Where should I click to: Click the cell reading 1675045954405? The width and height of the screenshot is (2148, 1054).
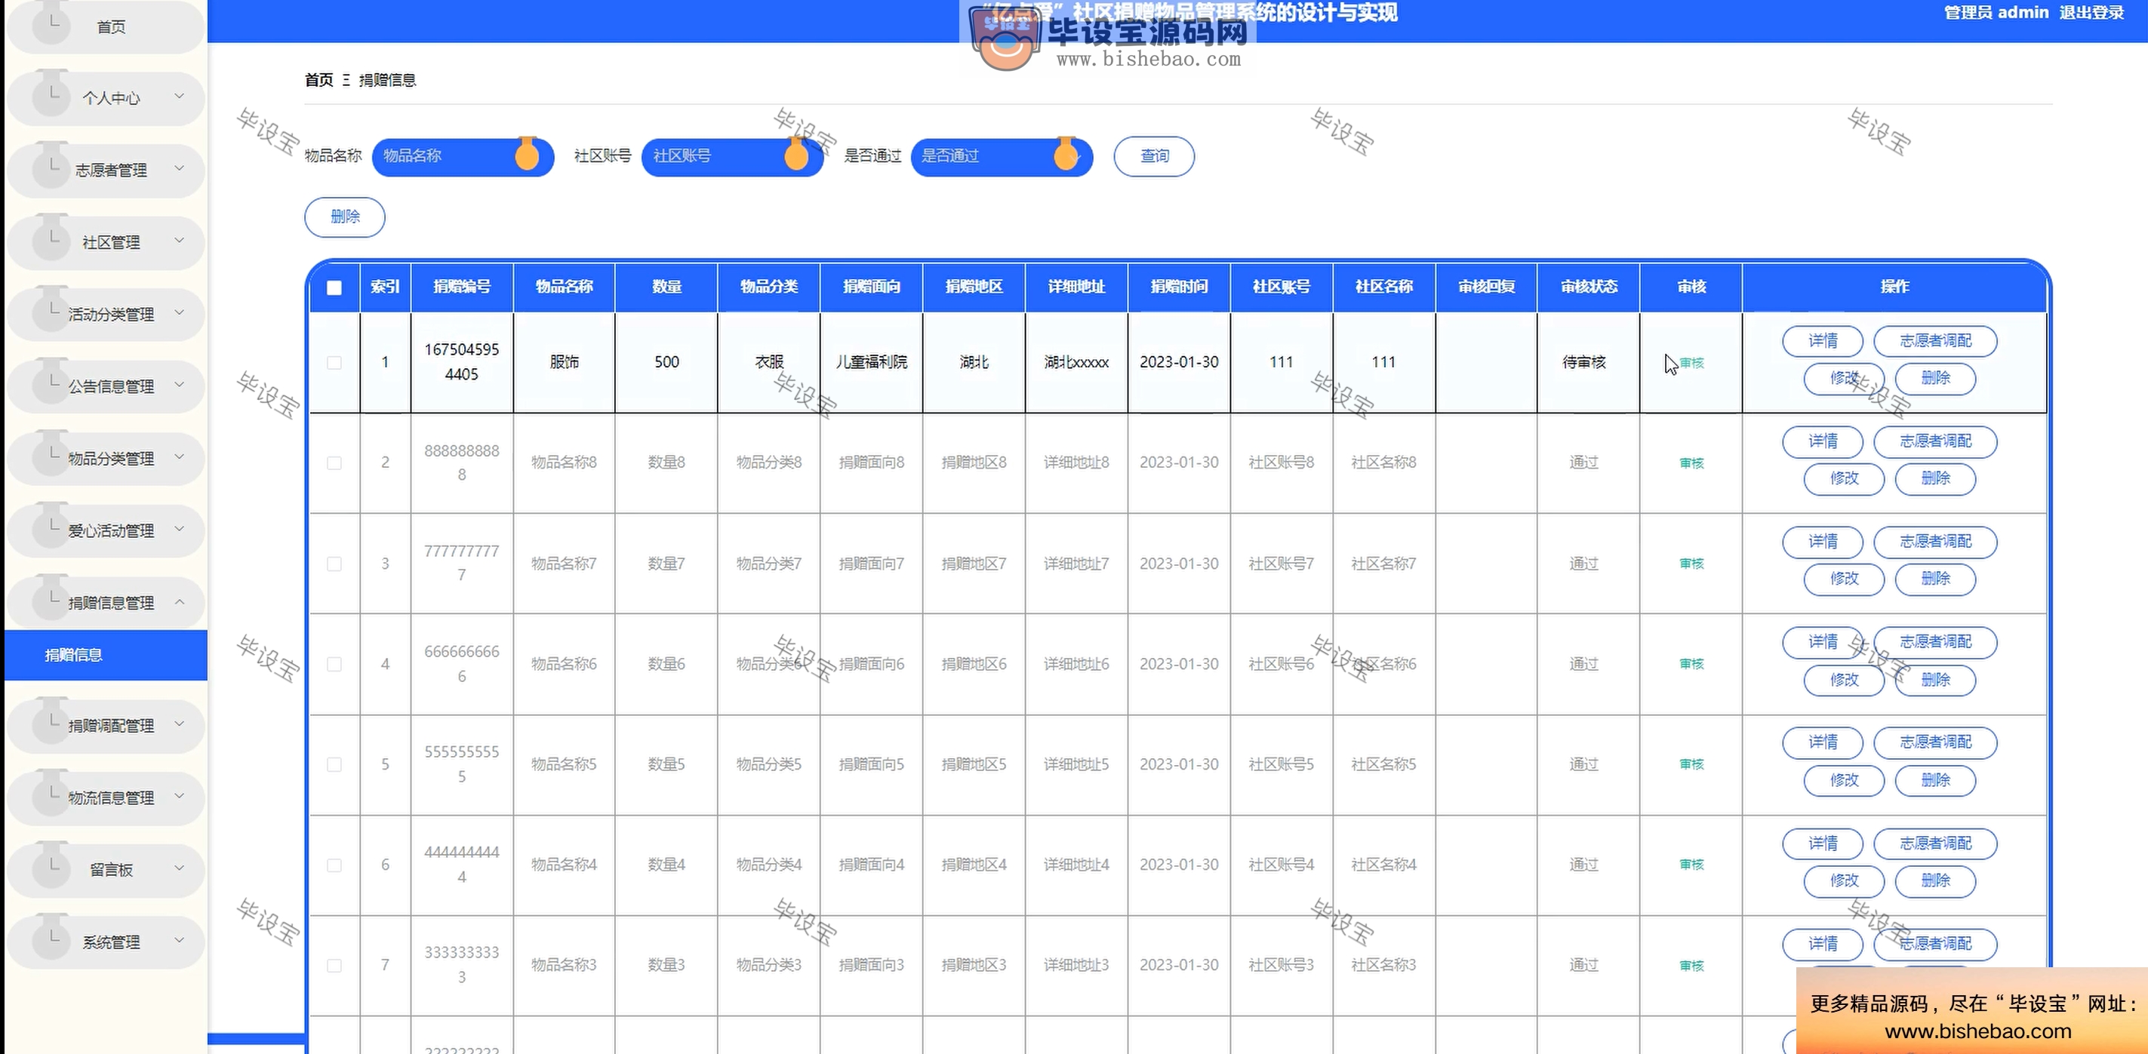tap(461, 363)
